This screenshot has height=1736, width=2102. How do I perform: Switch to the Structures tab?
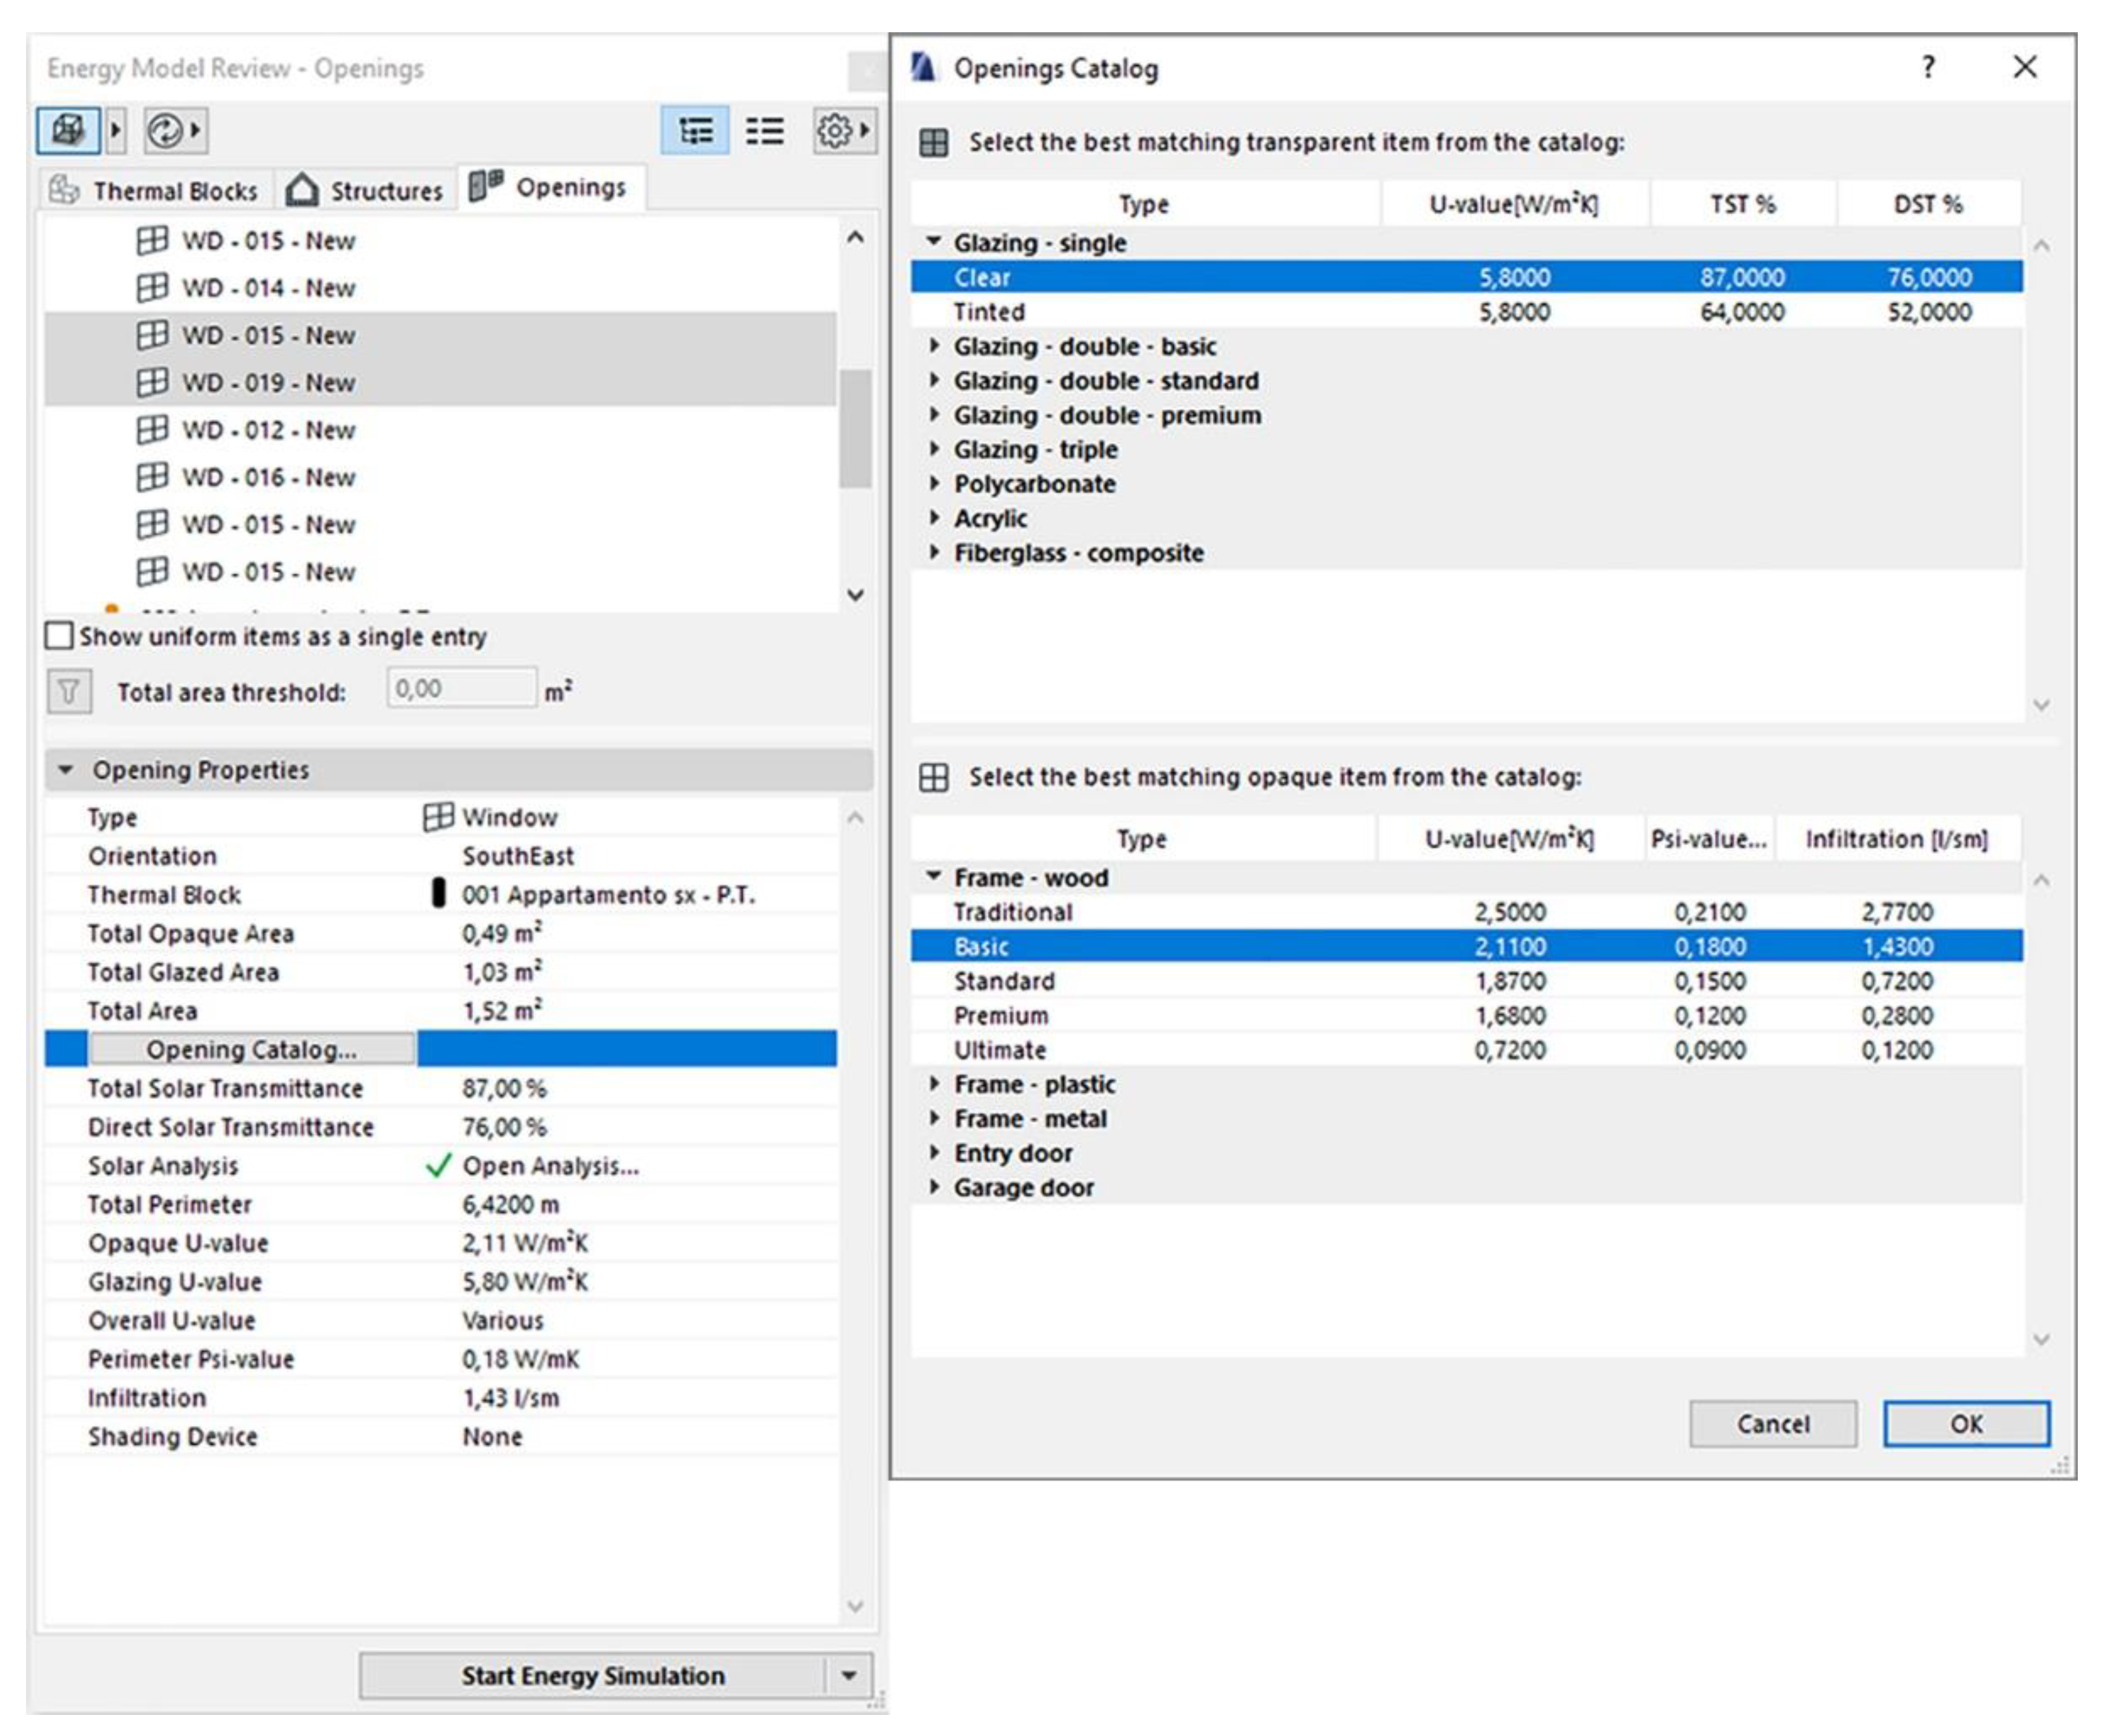366,190
